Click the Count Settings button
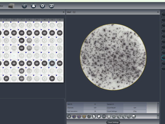 click(x=113, y=122)
